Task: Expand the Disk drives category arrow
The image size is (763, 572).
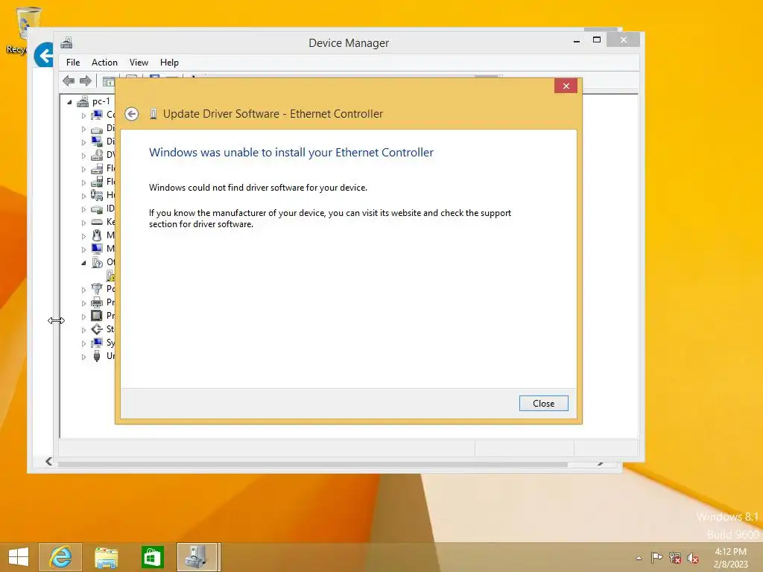Action: 83,129
